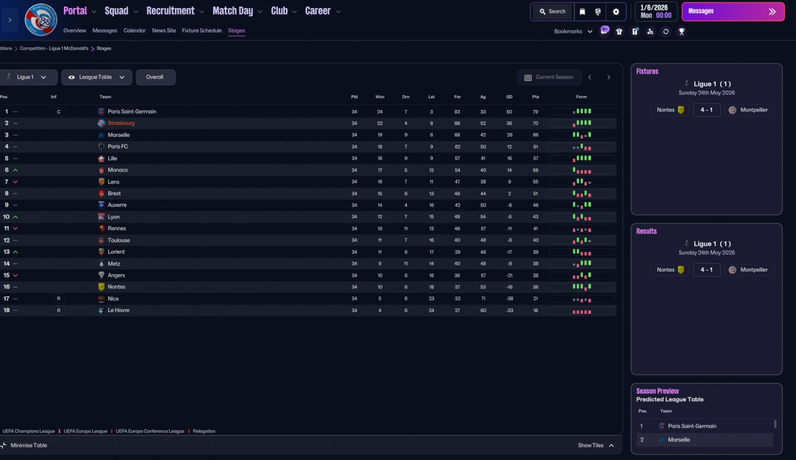Click the Lille club badge
Image resolution: width=796 pixels, height=460 pixels.
tap(101, 159)
